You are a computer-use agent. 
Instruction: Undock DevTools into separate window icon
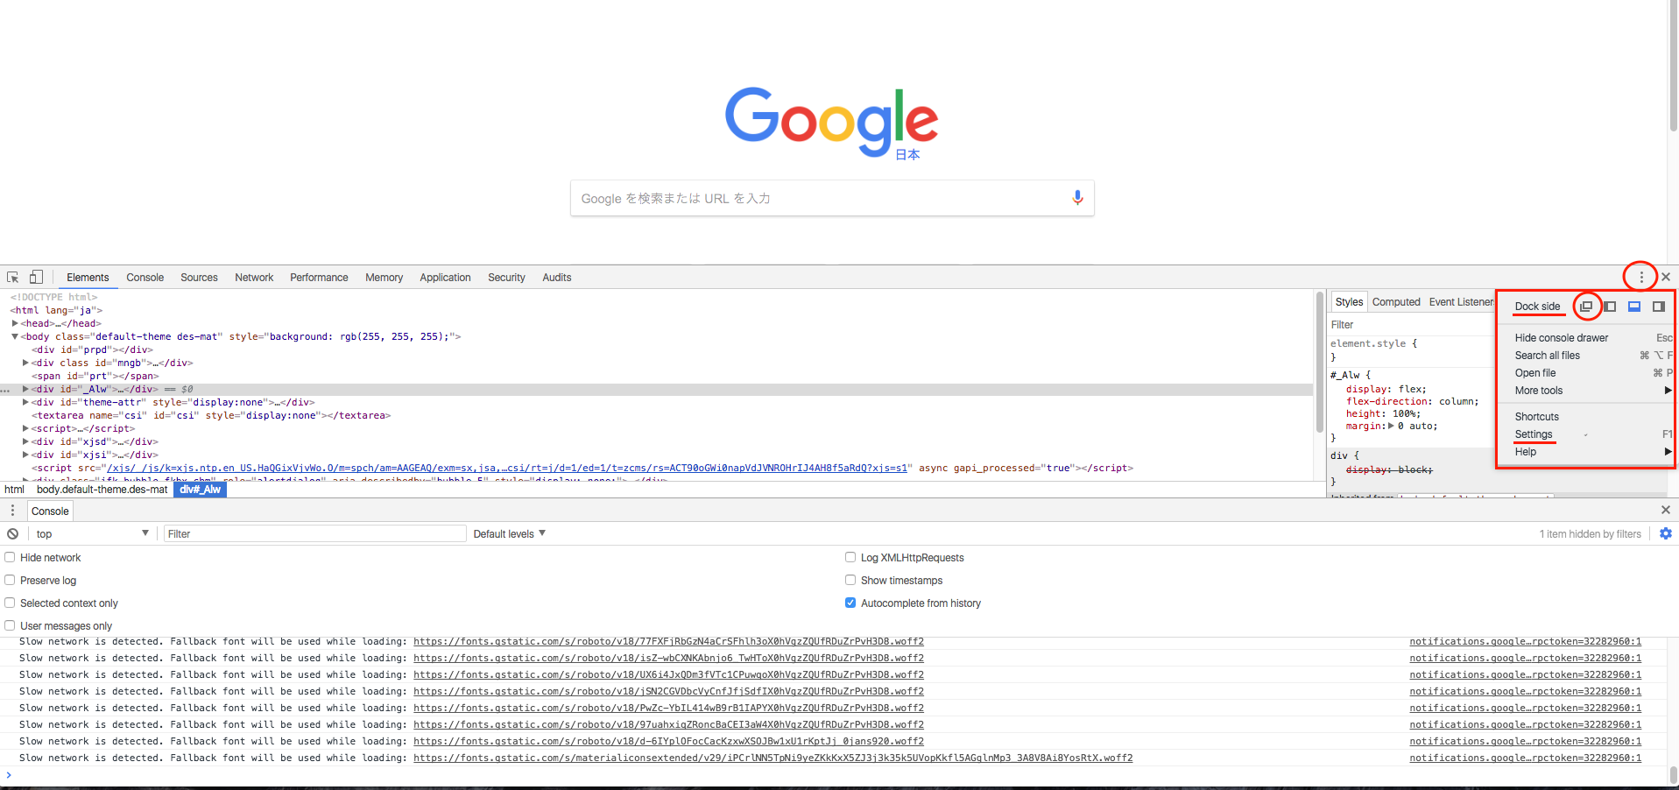[x=1586, y=307]
